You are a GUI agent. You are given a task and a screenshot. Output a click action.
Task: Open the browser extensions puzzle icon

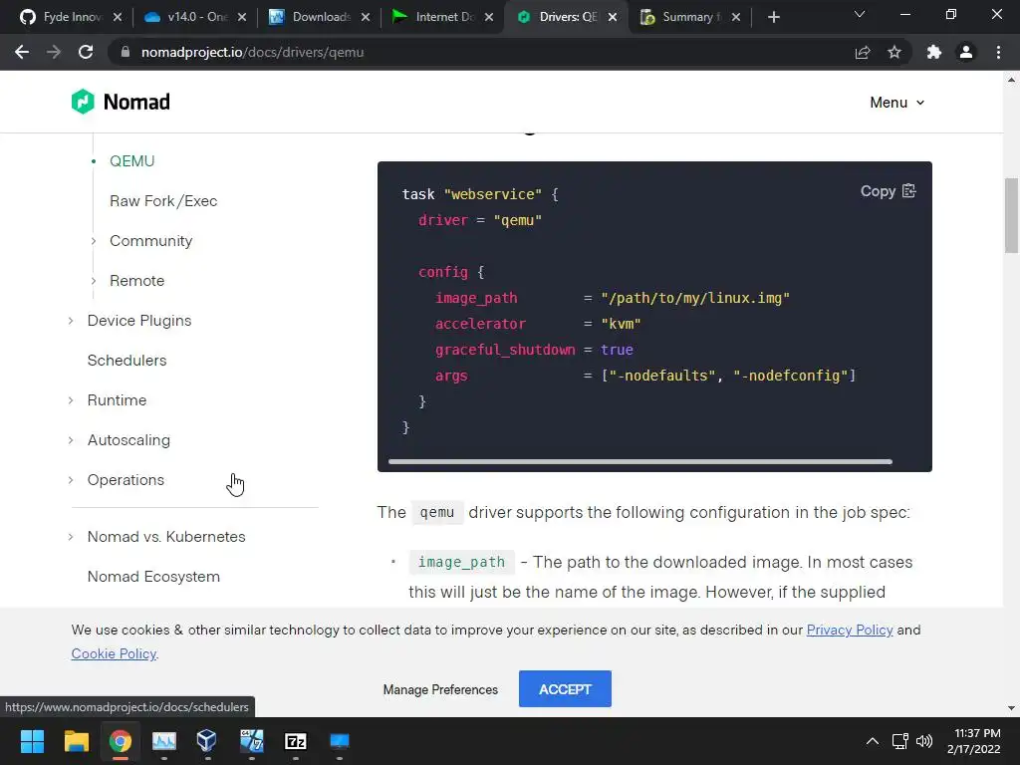tap(934, 52)
